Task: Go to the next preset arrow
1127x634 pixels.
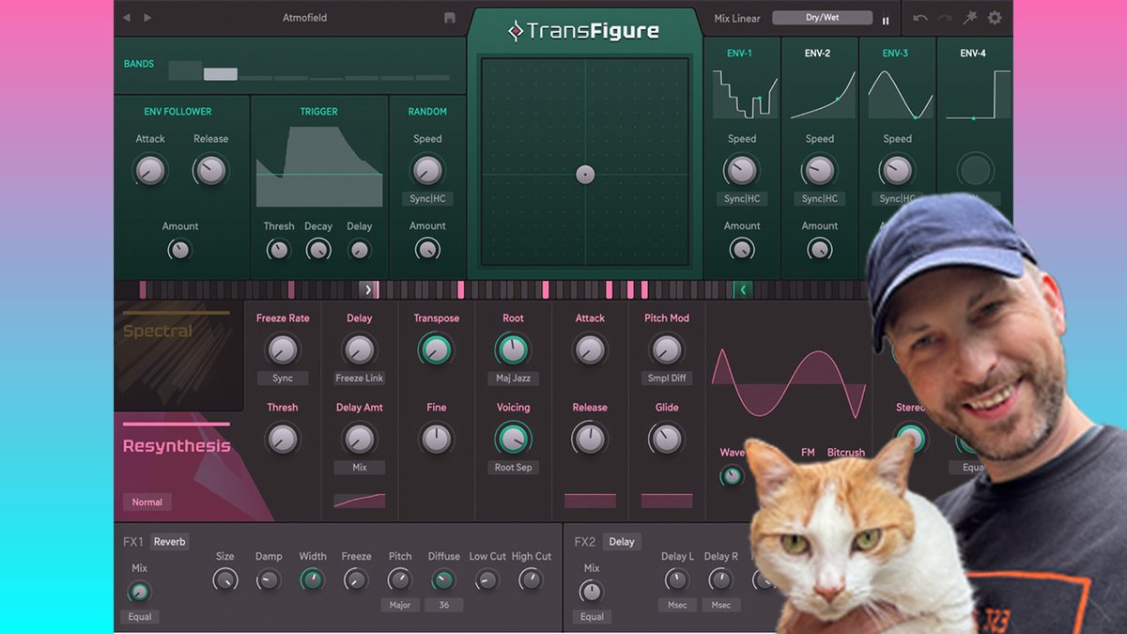Action: click(147, 18)
